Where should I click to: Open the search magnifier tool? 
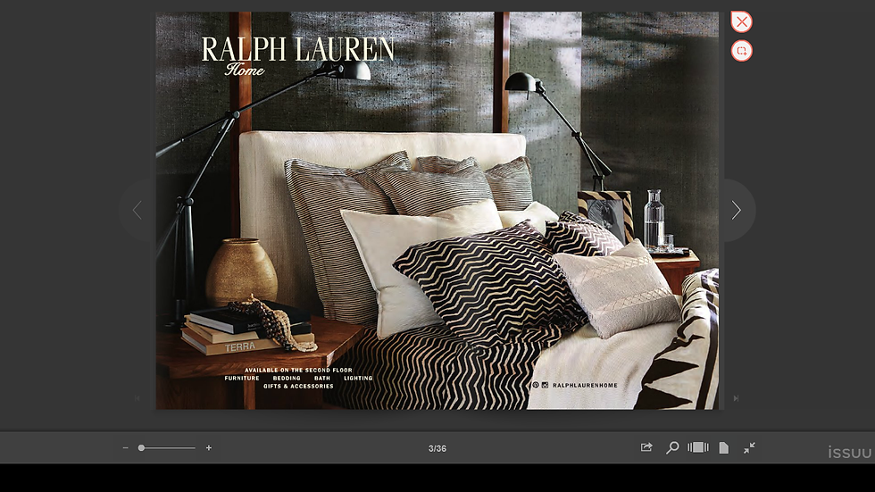[672, 447]
